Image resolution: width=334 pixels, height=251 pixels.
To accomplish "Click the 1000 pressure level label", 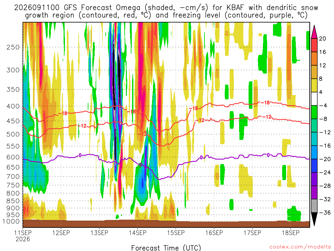I will click(x=11, y=221).
